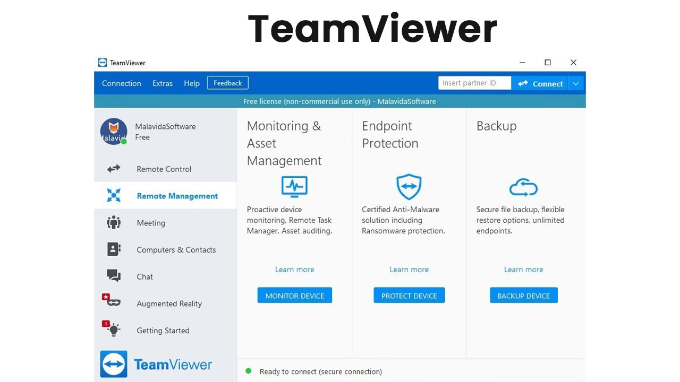Click the MONITOR DEVICE button

click(294, 295)
